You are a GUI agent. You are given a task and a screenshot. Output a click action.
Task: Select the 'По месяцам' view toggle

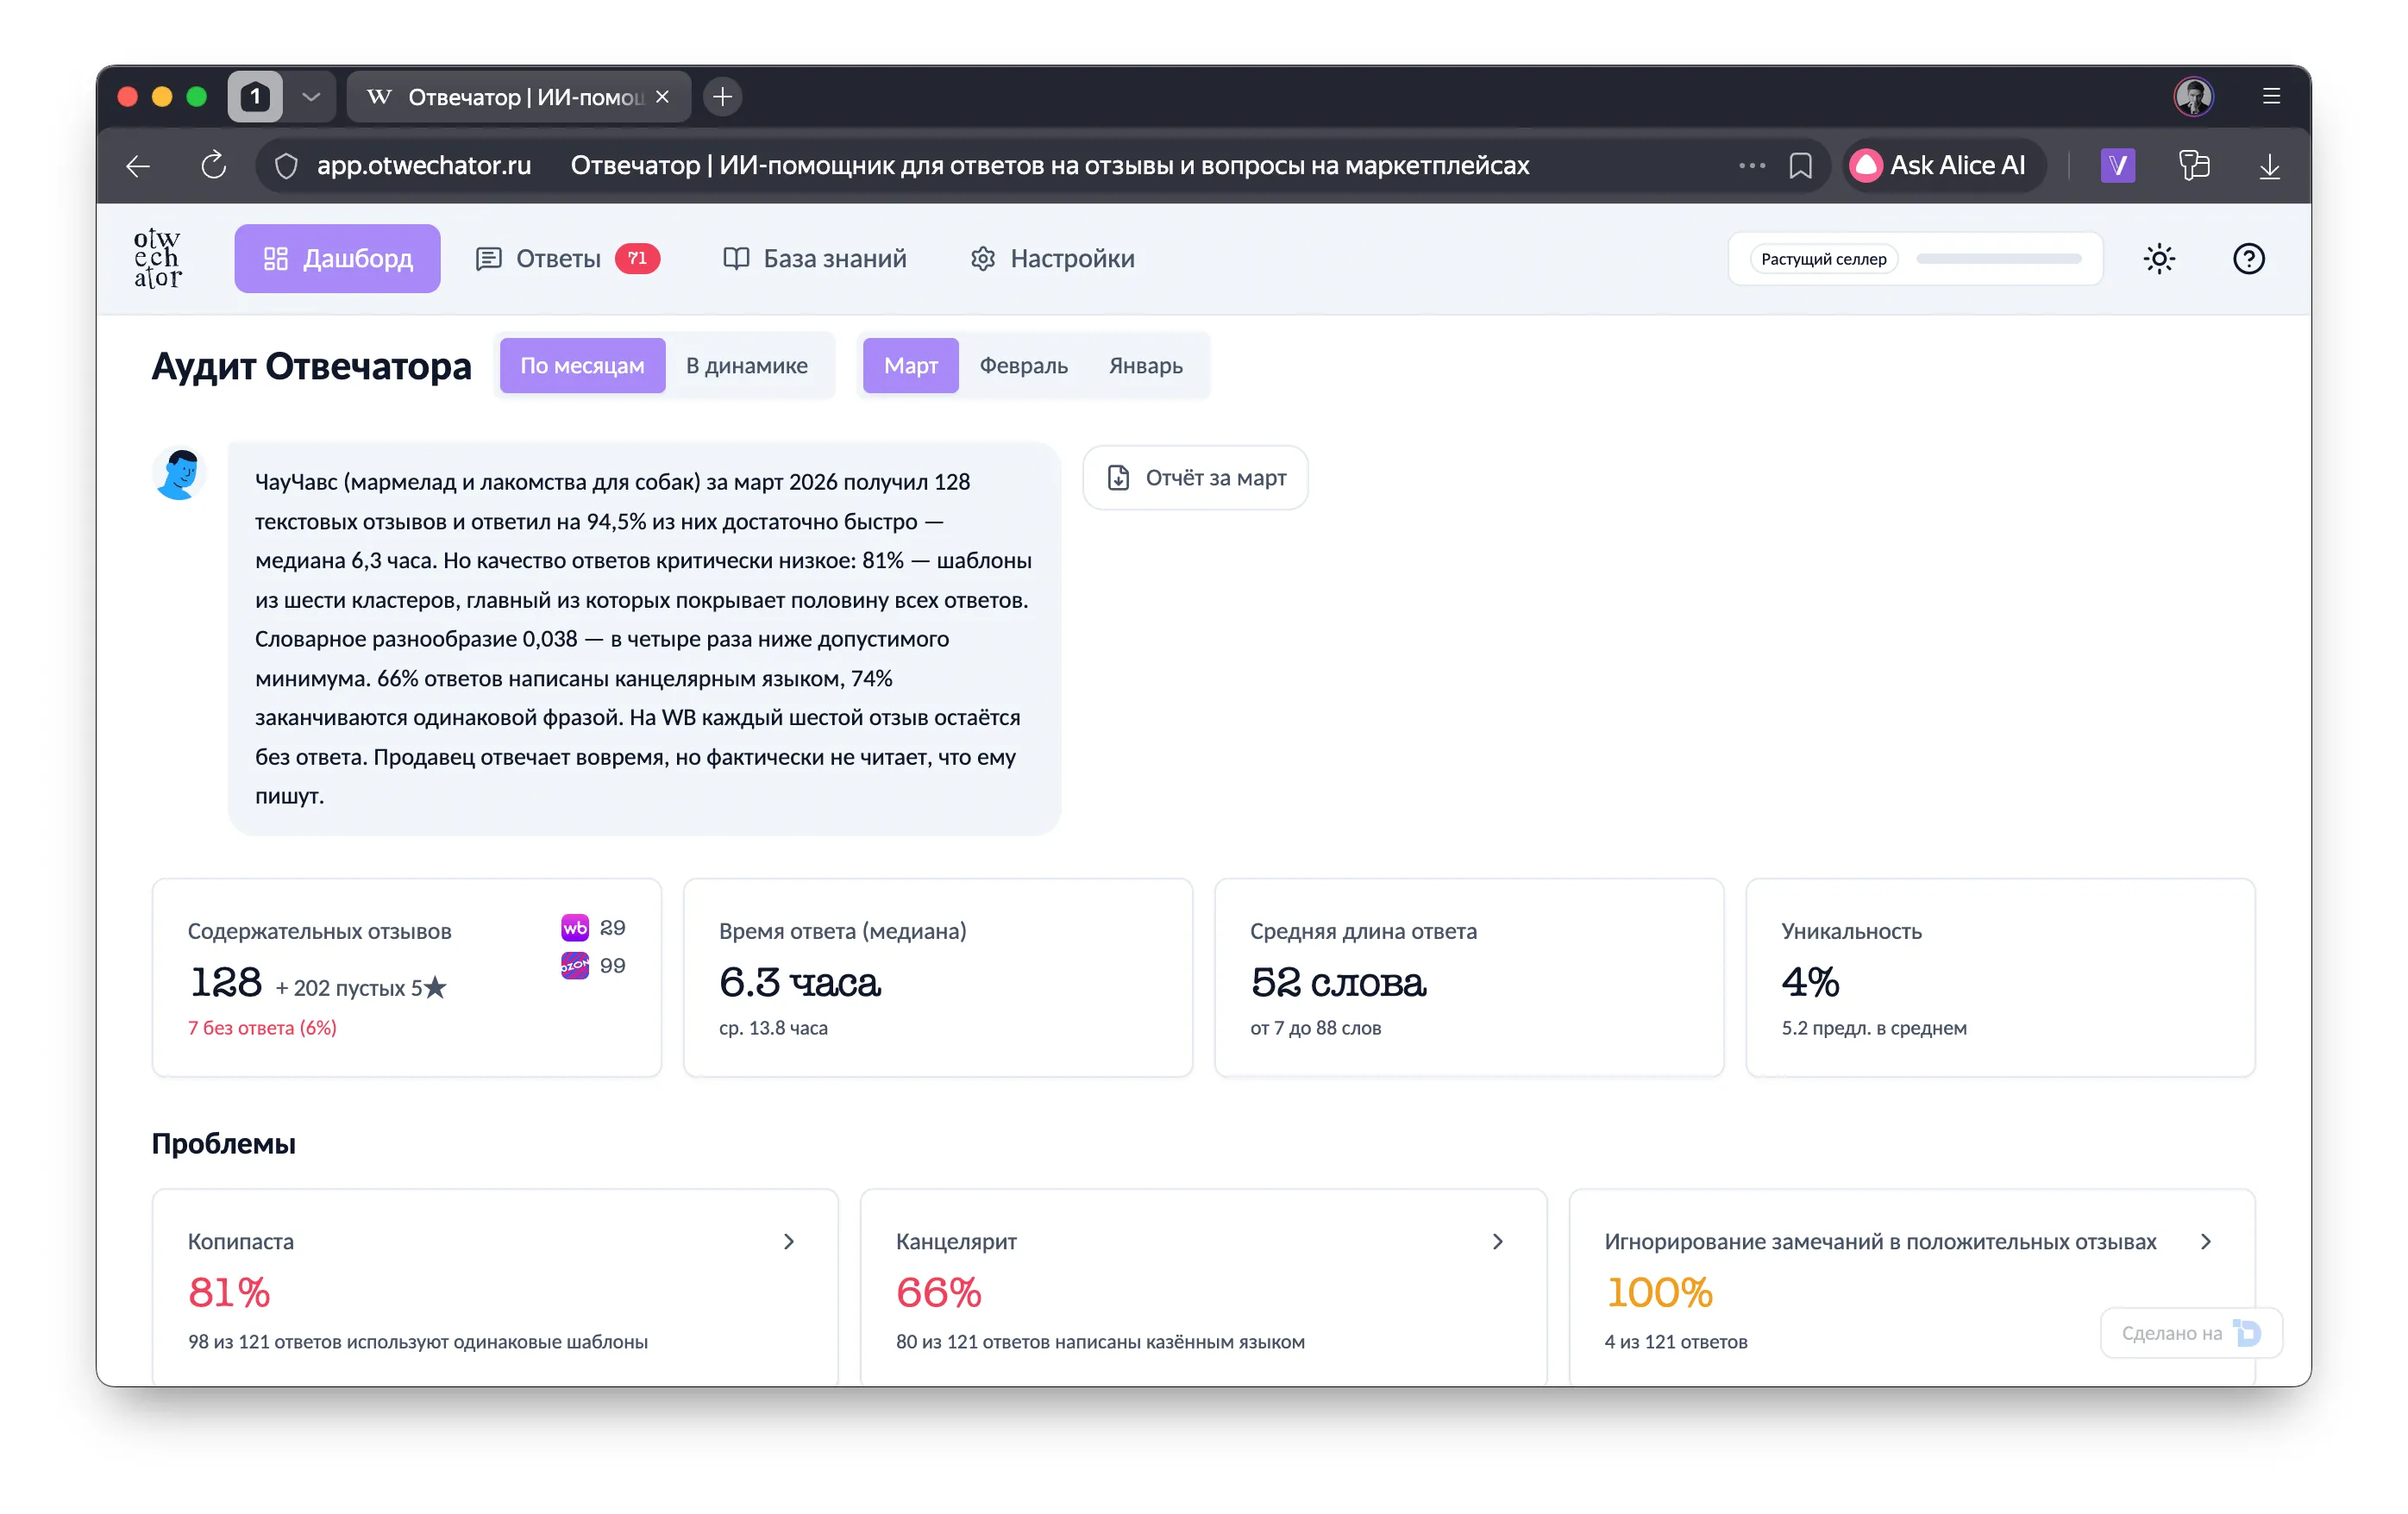(582, 366)
